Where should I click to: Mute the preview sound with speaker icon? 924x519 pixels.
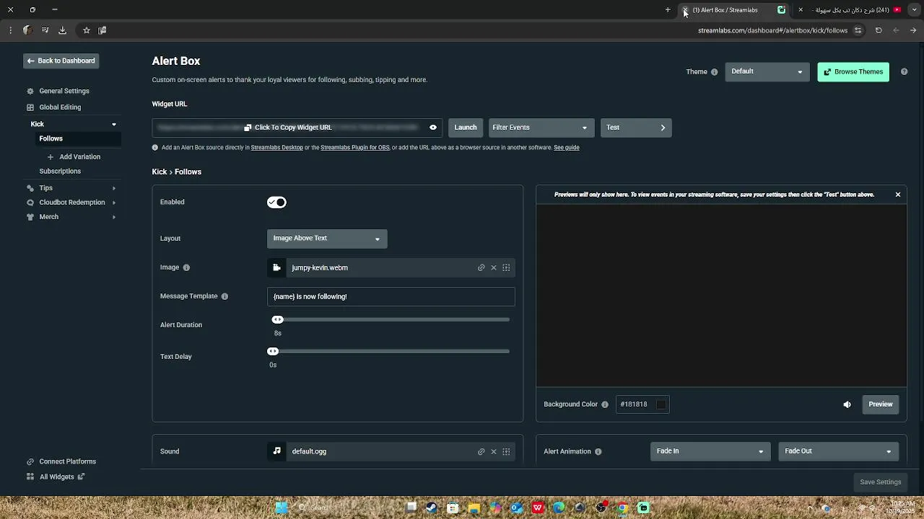[x=847, y=404]
